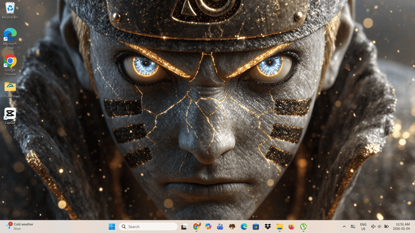Viewport: 415px width, 233px height.
Task: Open the Cold weather widget
Action: pyautogui.click(x=20, y=227)
